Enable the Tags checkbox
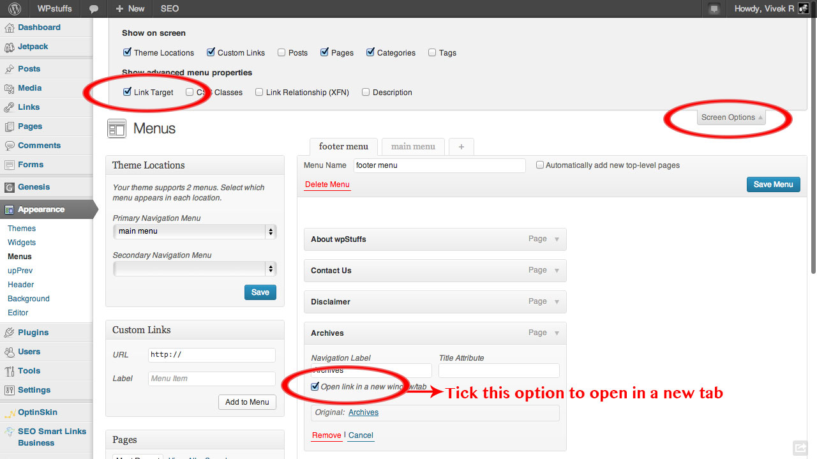This screenshot has height=459, width=817. 432,52
